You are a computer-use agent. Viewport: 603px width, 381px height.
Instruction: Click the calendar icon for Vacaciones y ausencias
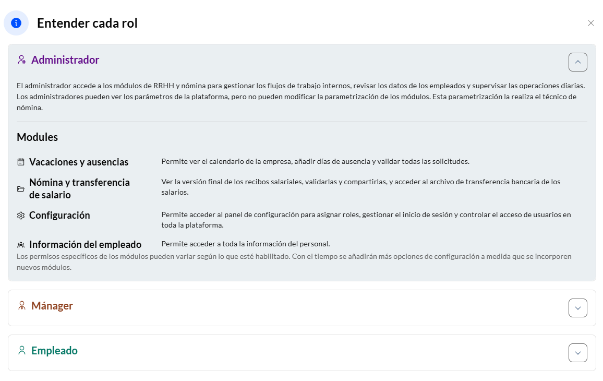pos(21,162)
